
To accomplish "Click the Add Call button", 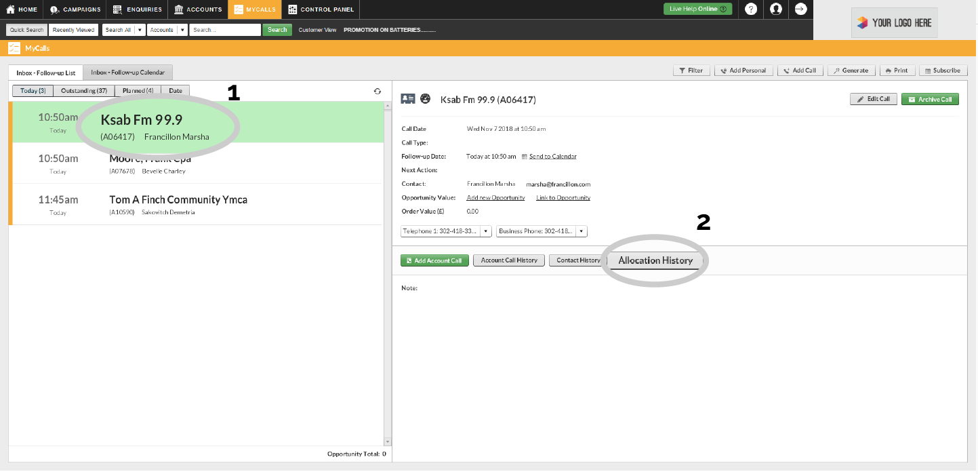I will click(800, 71).
